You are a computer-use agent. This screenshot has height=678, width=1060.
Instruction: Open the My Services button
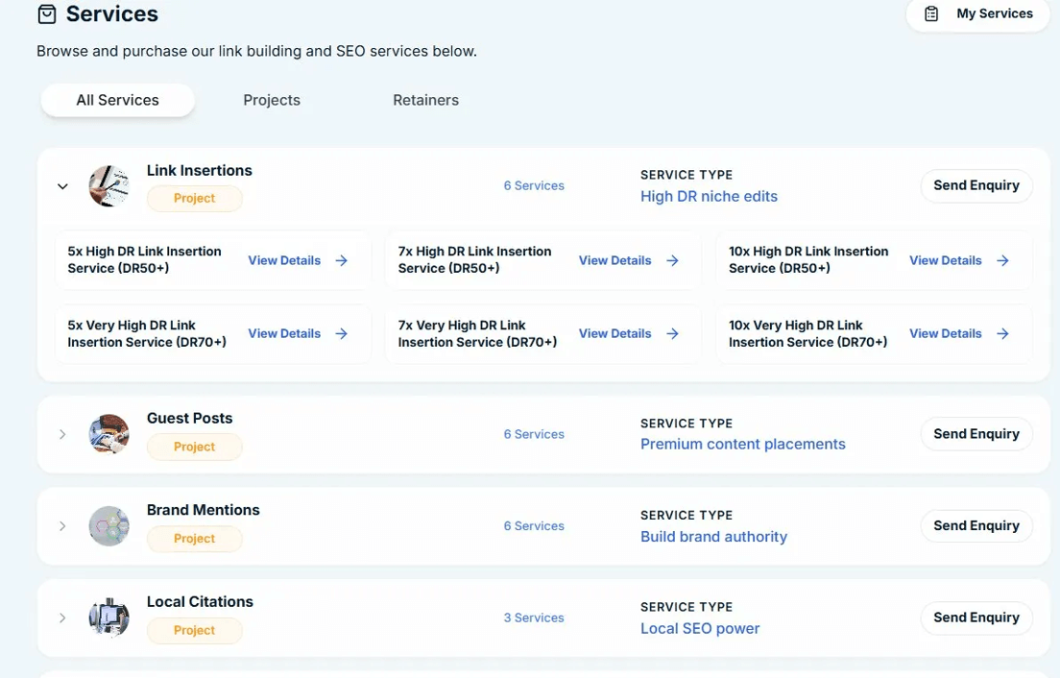(977, 14)
